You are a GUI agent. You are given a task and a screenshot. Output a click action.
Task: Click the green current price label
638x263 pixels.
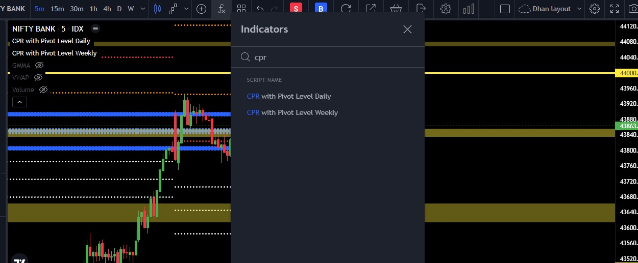click(x=626, y=126)
